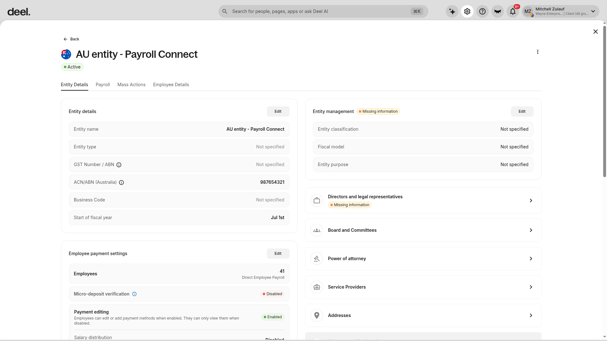Click Entity purpose Not specified value
Viewport: 607px width, 341px height.
[x=514, y=165]
